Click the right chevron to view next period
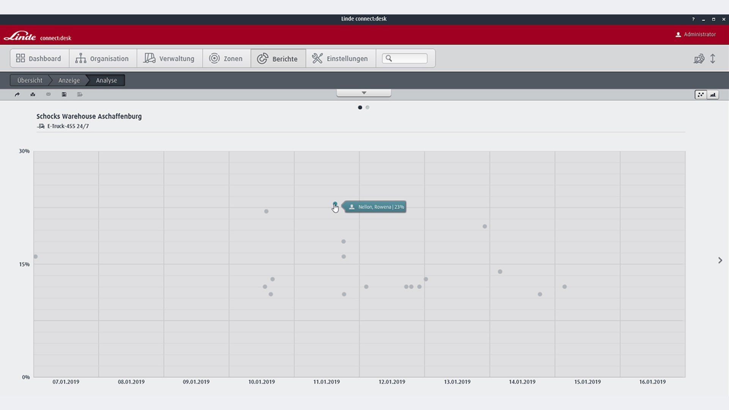This screenshot has width=729, height=410. (x=720, y=260)
